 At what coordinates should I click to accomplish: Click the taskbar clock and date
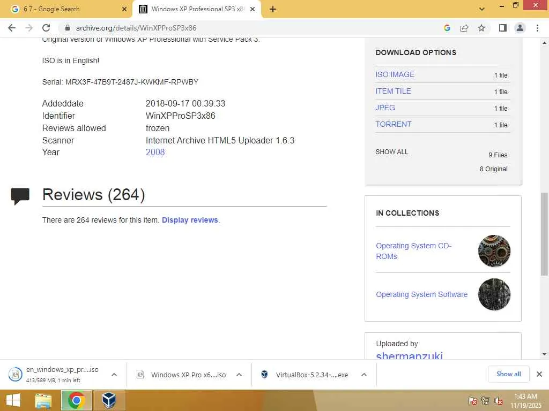pos(525,401)
